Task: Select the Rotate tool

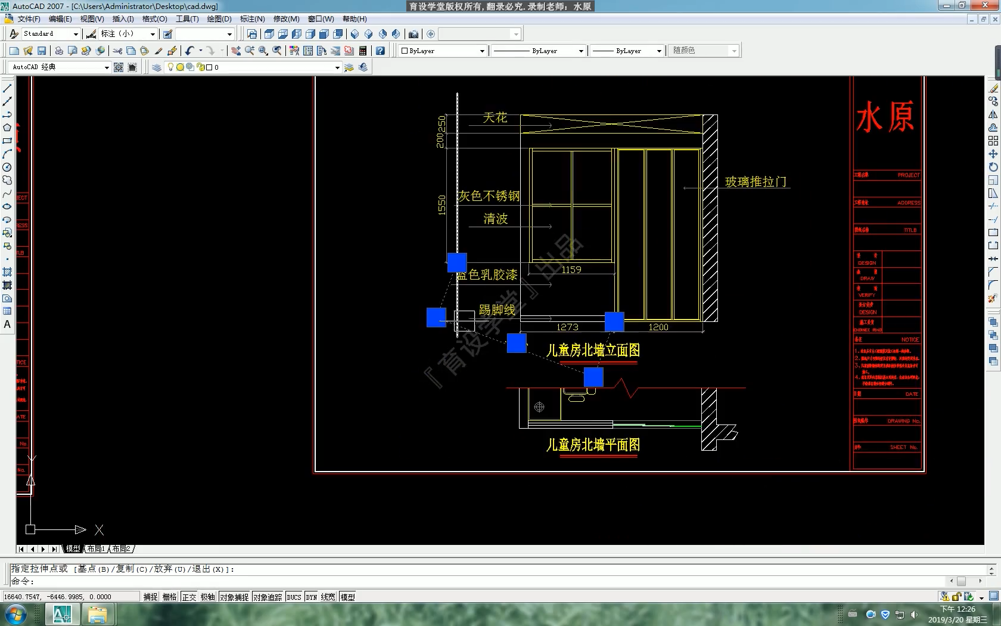Action: click(x=993, y=167)
